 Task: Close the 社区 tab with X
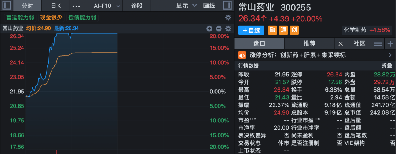coord(340,44)
